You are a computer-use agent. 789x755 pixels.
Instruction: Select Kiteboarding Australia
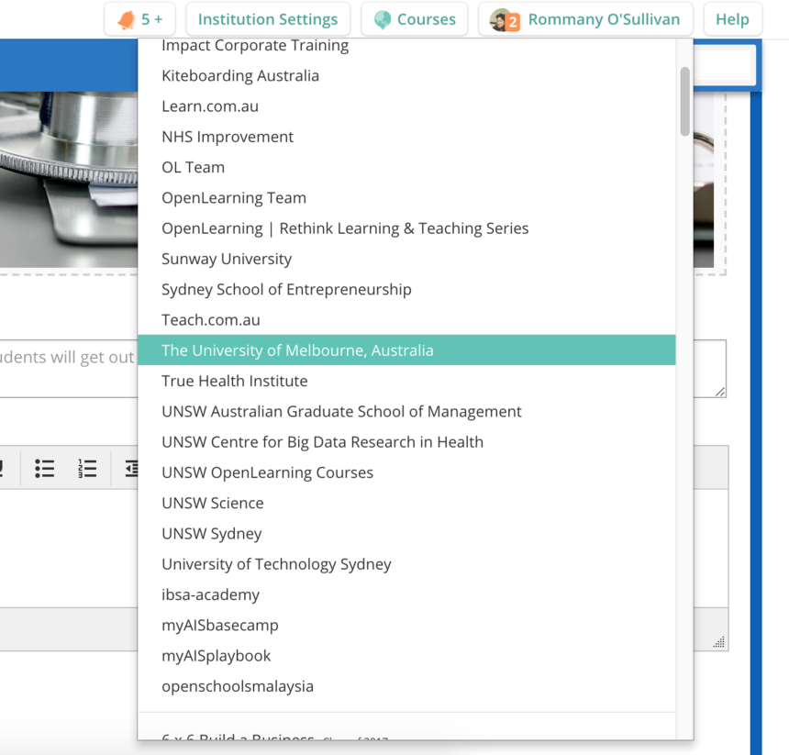pyautogui.click(x=406, y=75)
